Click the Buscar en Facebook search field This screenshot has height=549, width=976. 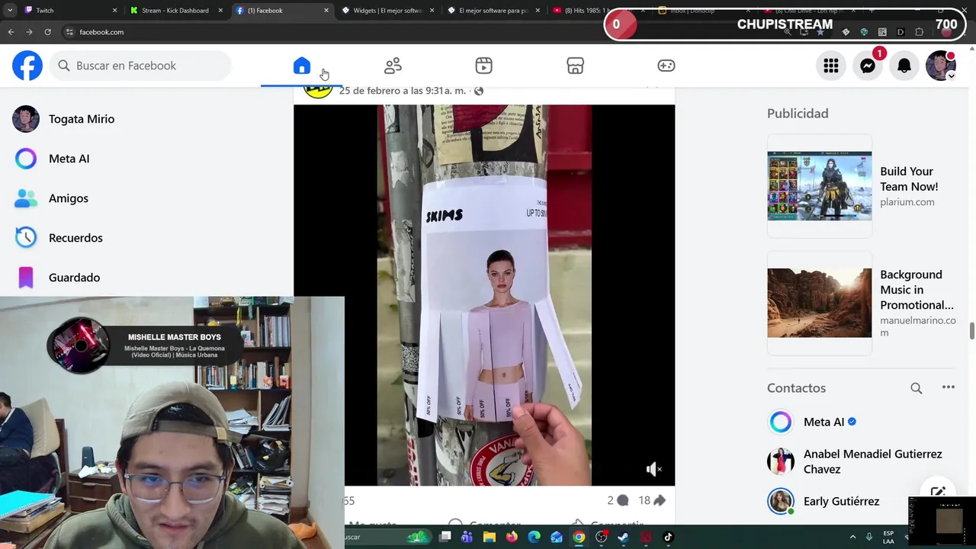pos(141,66)
